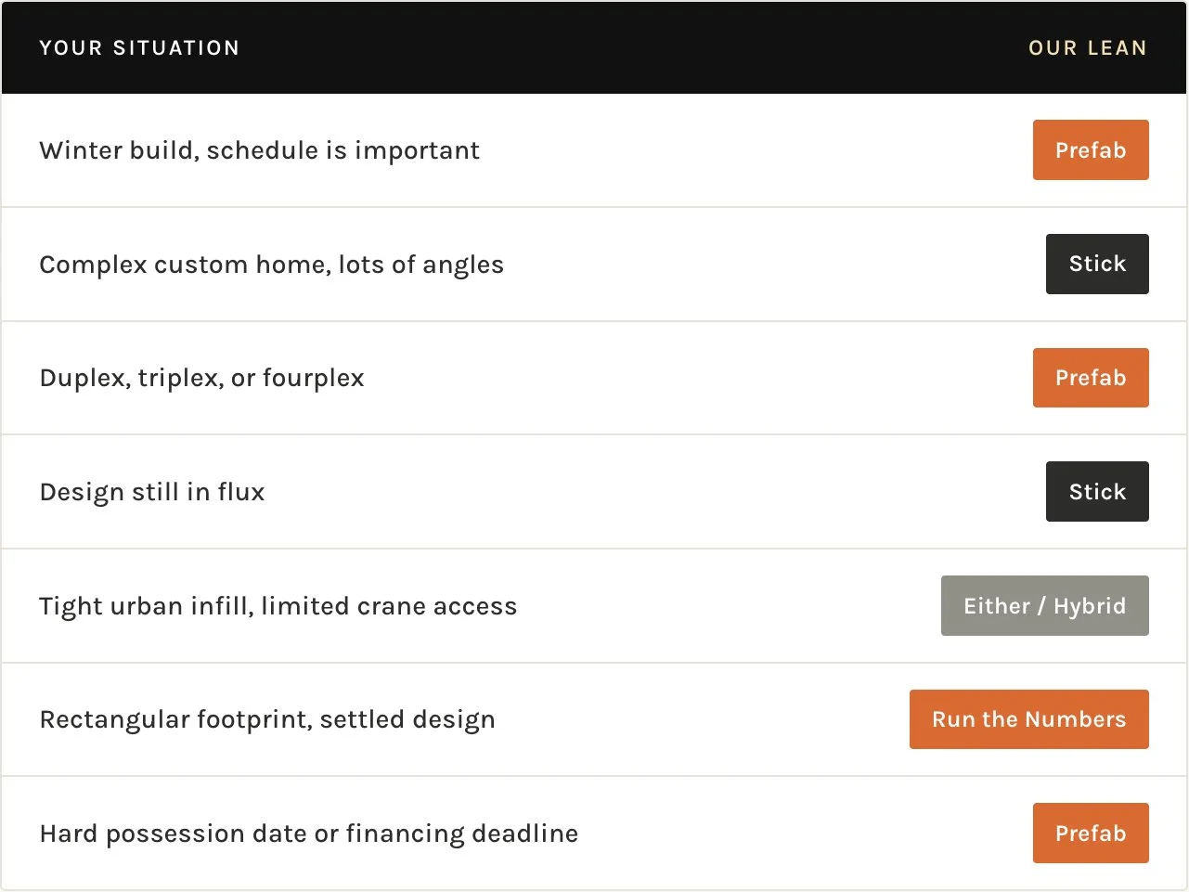Click empty space in the Rectangular footprint row
The height and width of the screenshot is (892, 1189).
point(696,719)
